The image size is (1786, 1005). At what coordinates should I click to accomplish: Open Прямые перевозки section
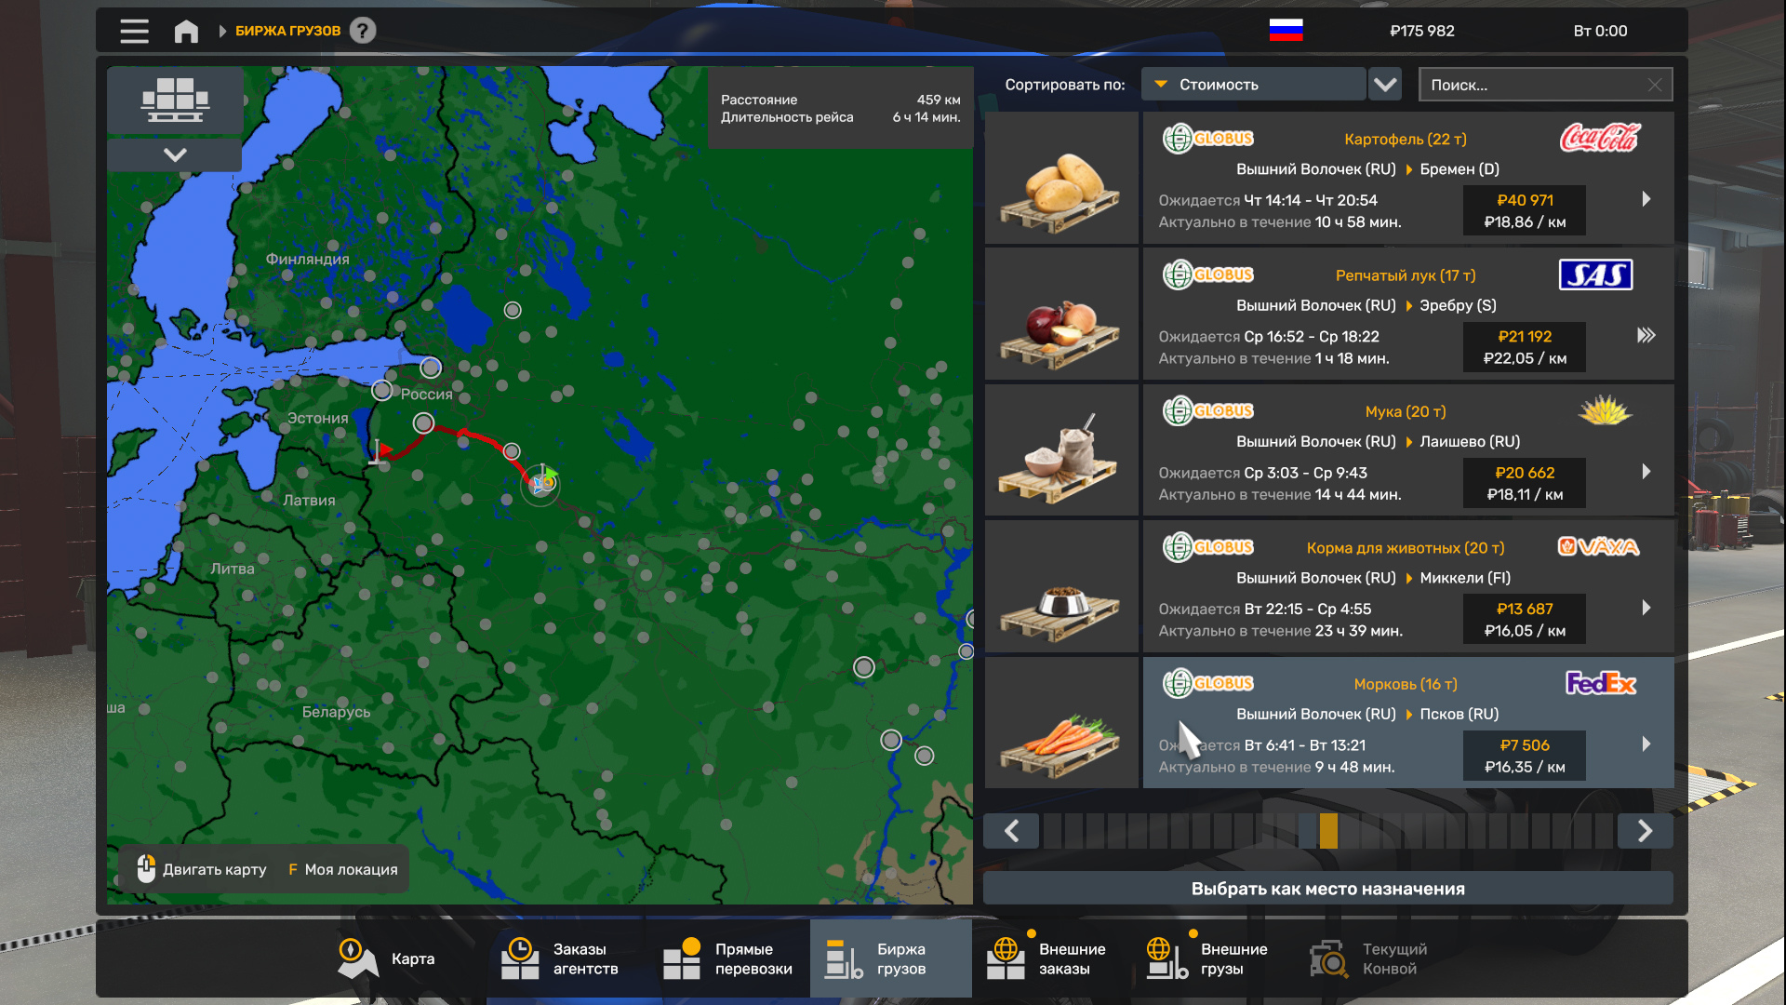click(728, 958)
